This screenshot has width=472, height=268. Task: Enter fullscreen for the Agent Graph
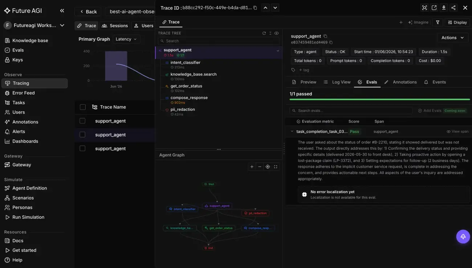point(276,167)
